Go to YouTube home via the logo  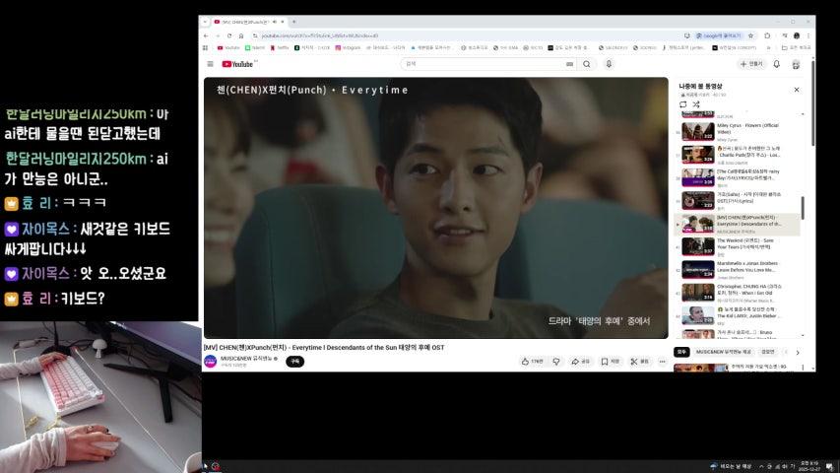pyautogui.click(x=237, y=64)
